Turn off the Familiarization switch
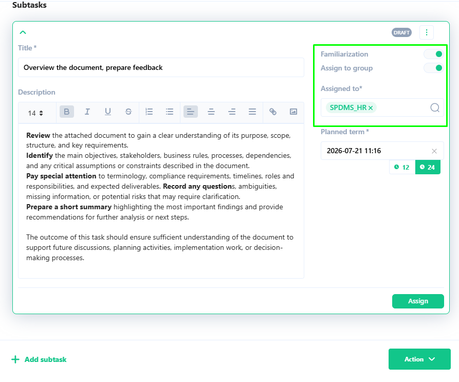459x382 pixels. coord(434,54)
